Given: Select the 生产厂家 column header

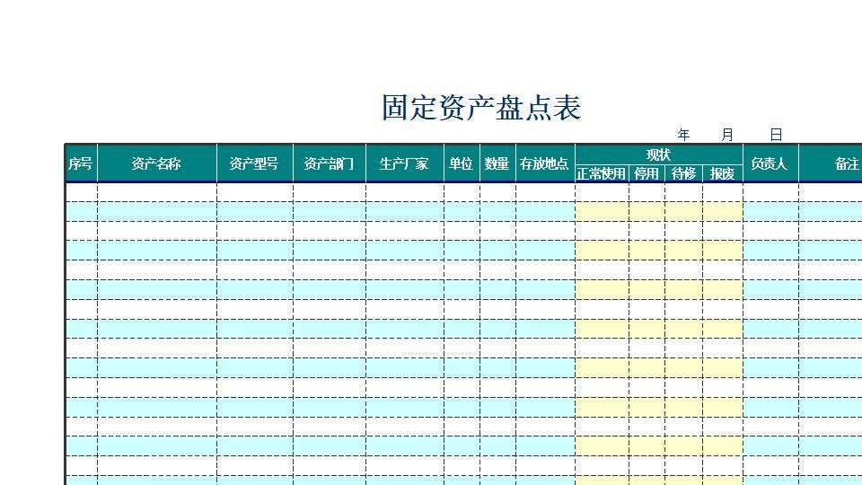Looking at the screenshot, I should click(x=405, y=163).
